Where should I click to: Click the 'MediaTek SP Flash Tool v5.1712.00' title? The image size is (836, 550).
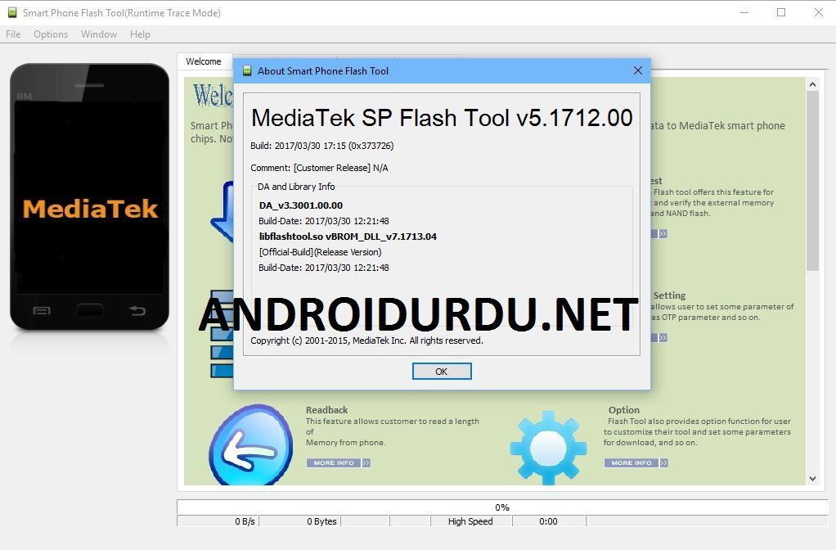click(x=442, y=118)
